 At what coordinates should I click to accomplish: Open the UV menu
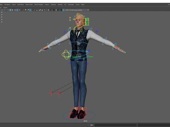[x=65, y=5]
